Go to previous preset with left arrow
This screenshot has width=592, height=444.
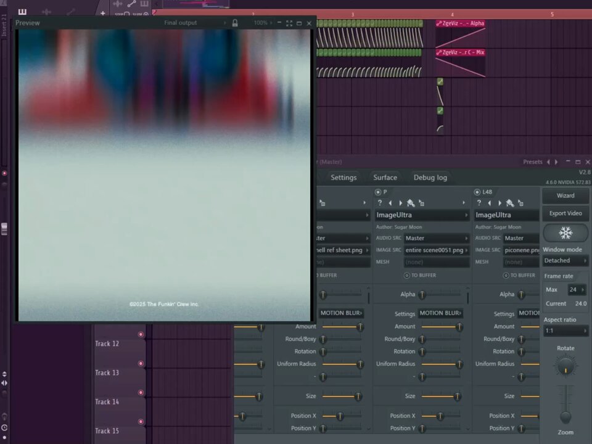click(x=548, y=162)
